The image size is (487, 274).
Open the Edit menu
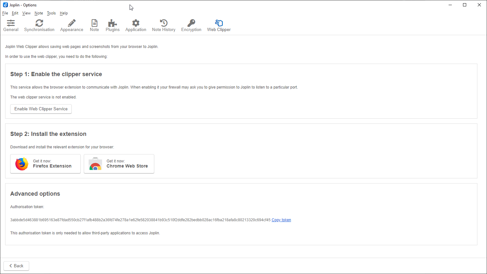(15, 13)
